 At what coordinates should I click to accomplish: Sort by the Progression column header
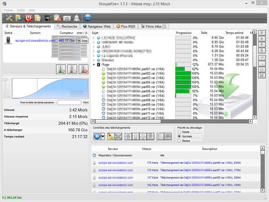coord(184,33)
